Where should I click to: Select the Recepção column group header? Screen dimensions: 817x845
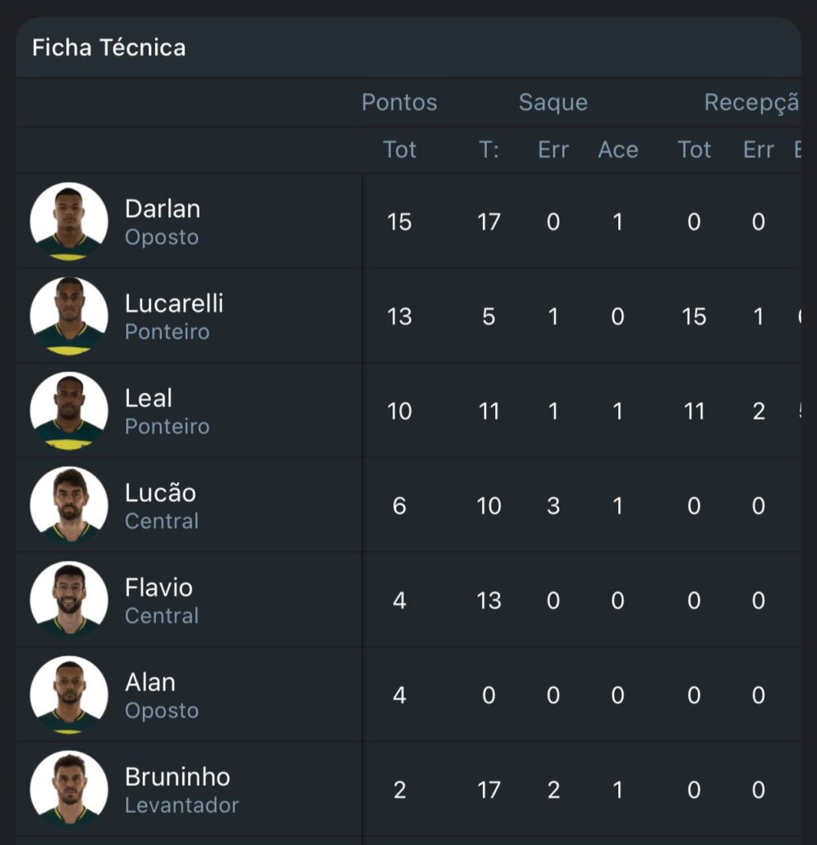click(751, 102)
